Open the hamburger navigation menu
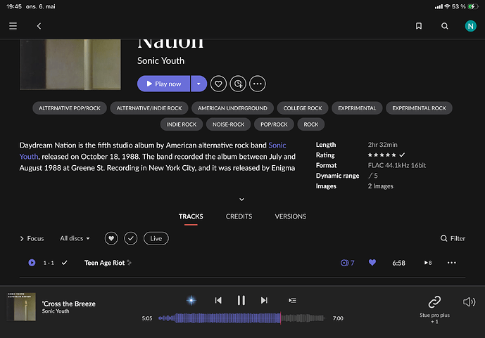The height and width of the screenshot is (338, 485). pos(13,26)
